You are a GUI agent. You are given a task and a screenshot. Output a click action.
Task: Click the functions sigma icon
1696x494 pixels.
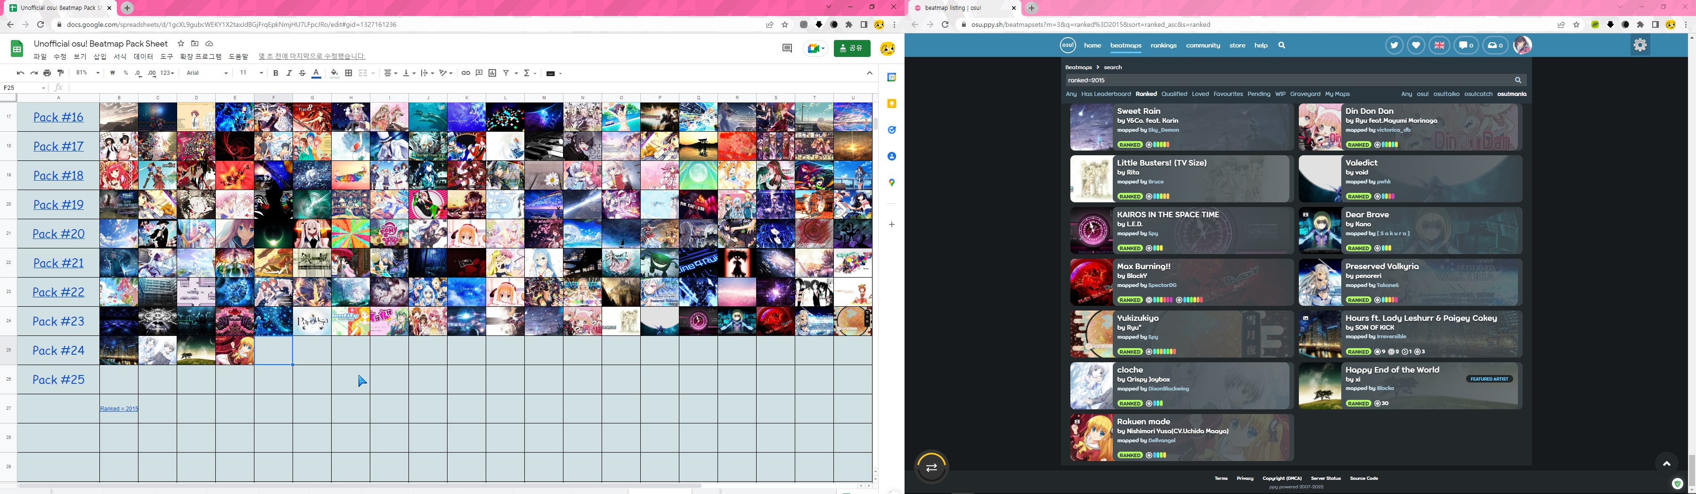click(x=527, y=73)
